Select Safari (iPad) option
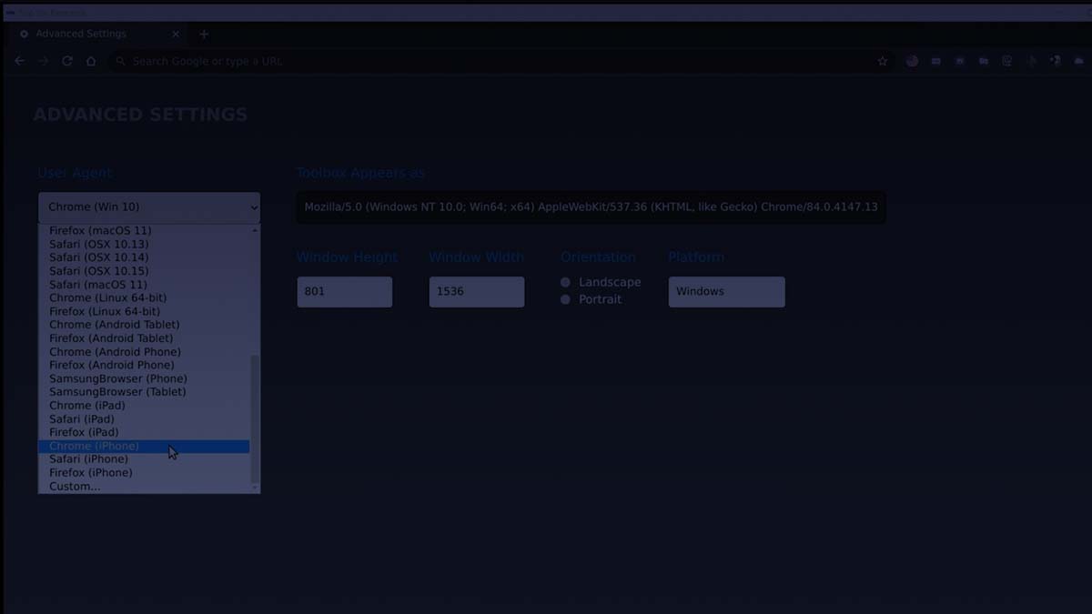 (x=145, y=419)
